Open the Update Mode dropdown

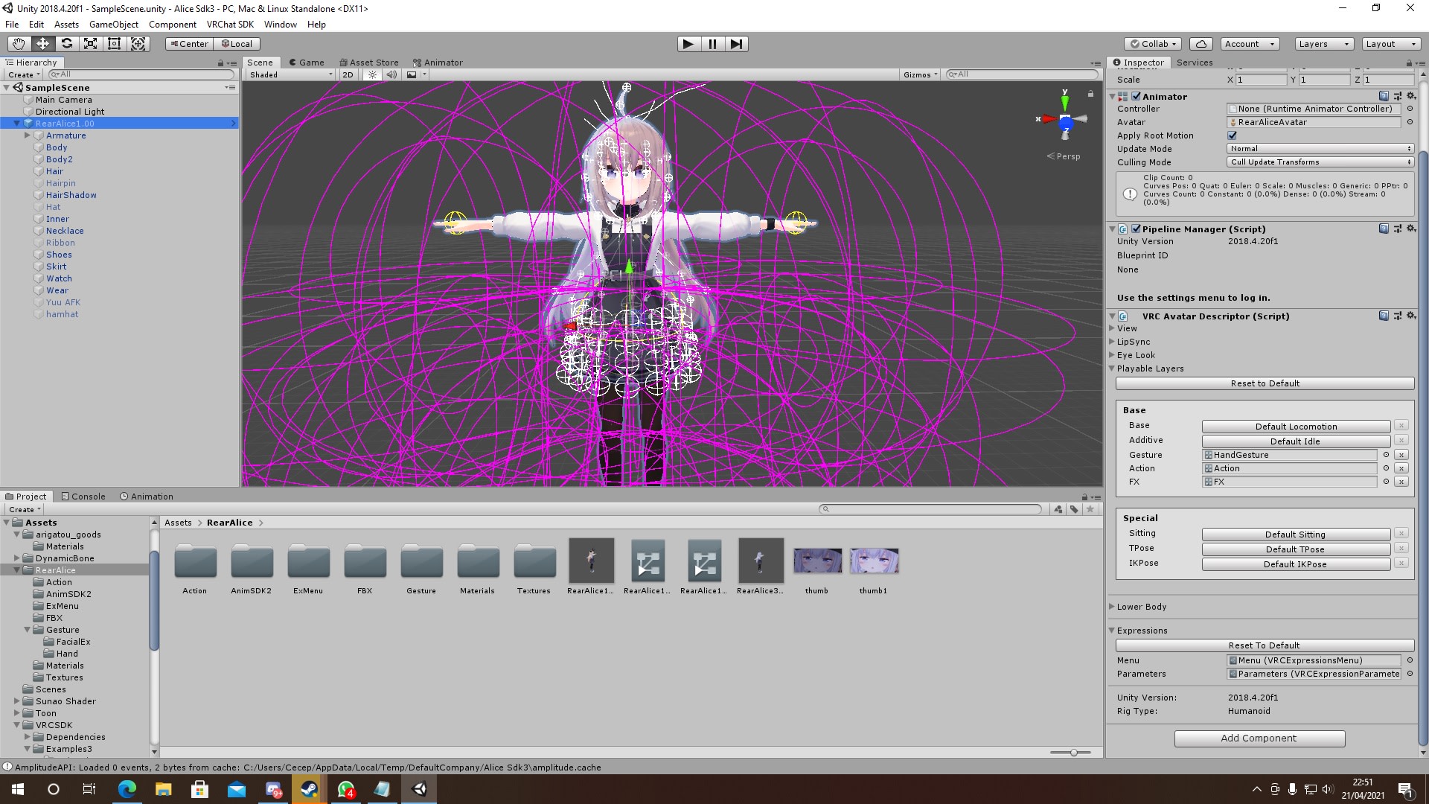coord(1320,149)
